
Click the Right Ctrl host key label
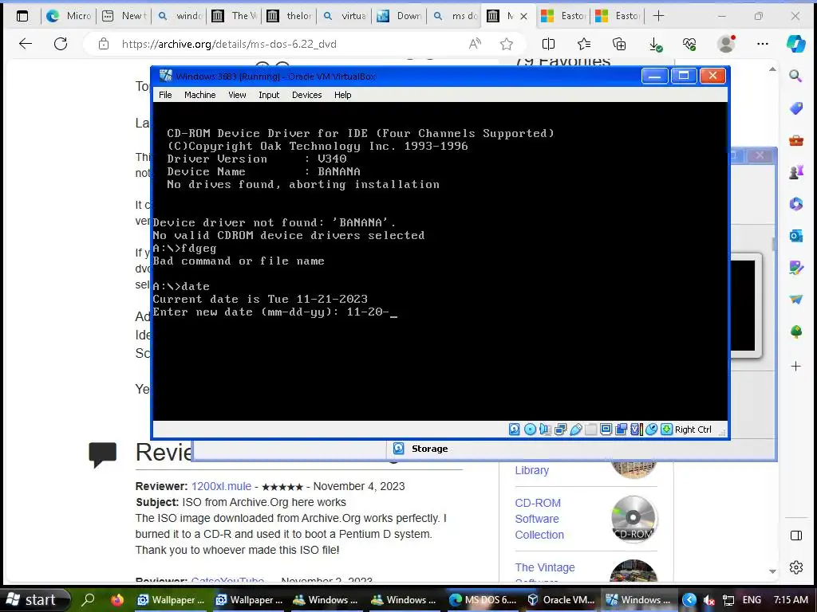[693, 430]
